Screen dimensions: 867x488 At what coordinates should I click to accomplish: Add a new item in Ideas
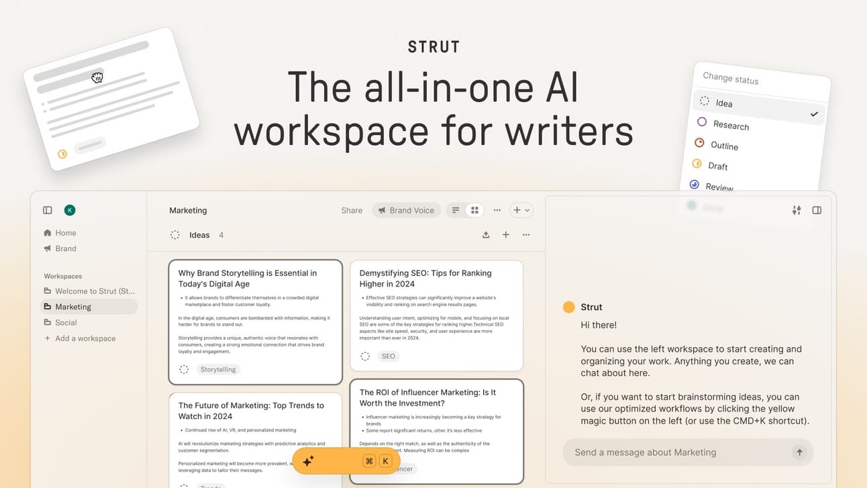(x=506, y=235)
